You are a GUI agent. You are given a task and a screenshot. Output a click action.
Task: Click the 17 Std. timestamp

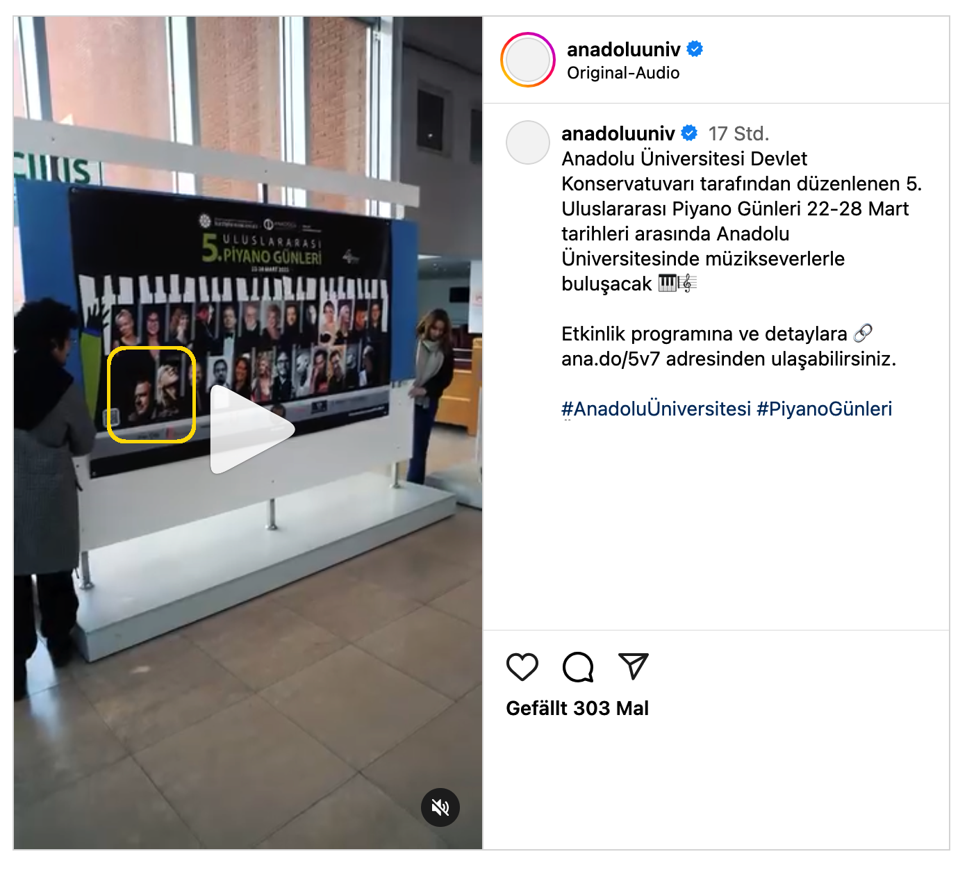coord(738,133)
